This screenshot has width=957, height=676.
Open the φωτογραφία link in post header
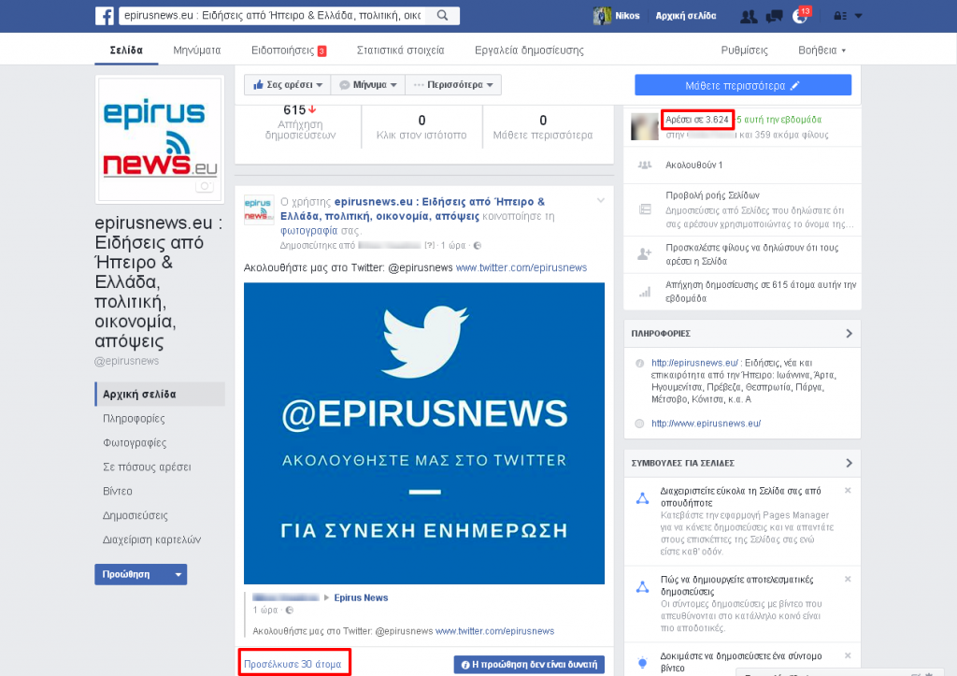(x=308, y=231)
